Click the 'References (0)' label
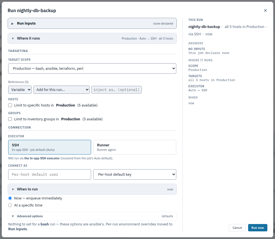Image resolution: width=275 pixels, height=239 pixels. pyautogui.click(x=18, y=82)
